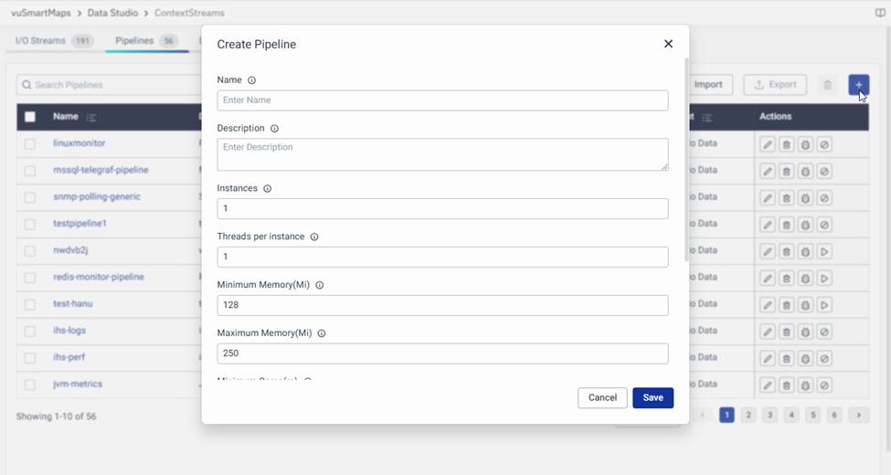Click trash icon in the testpipeline1 row
Viewport: 891px width, 475px height.
(786, 225)
